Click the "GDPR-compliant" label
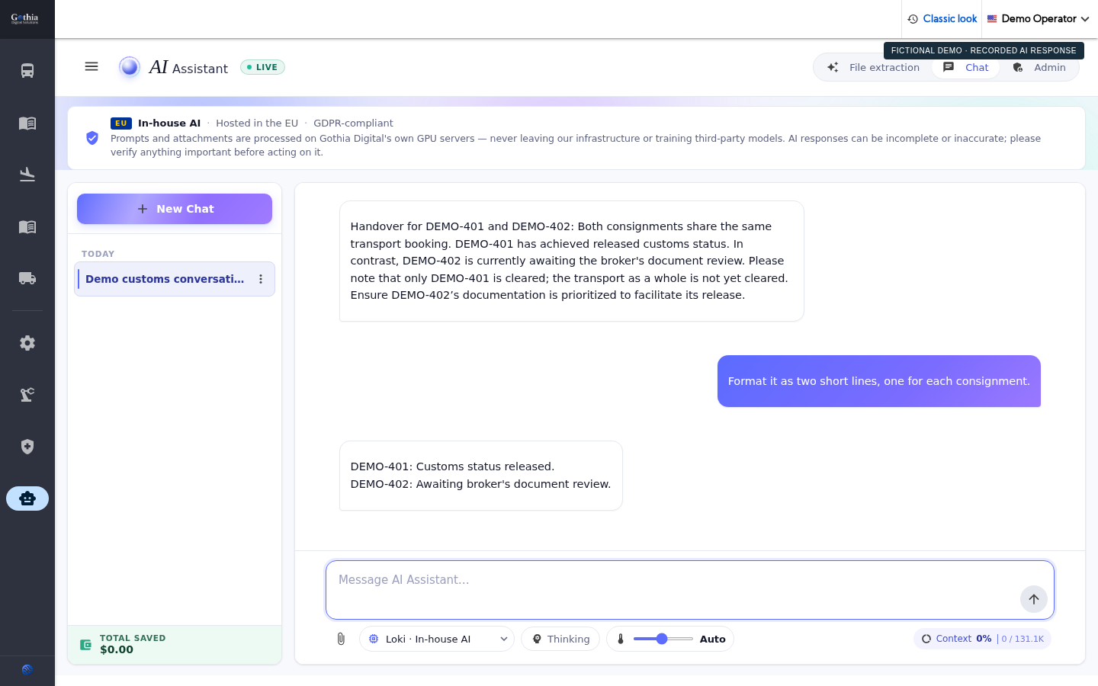Viewport: 1098px width, 686px height. tap(353, 123)
